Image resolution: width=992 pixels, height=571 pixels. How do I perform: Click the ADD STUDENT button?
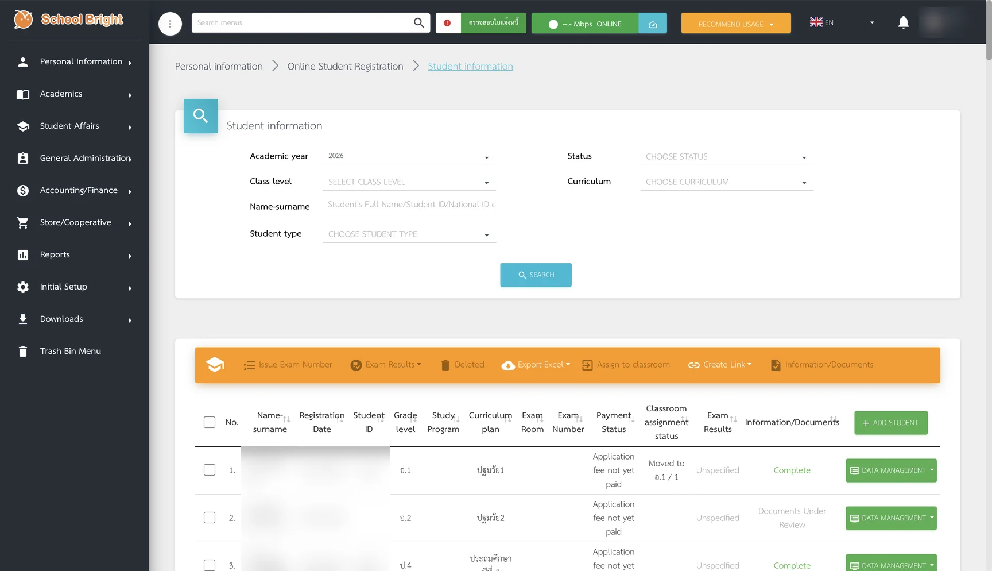[891, 423]
